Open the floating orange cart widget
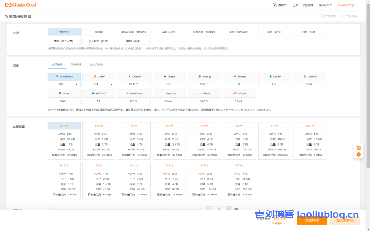 click(358, 151)
